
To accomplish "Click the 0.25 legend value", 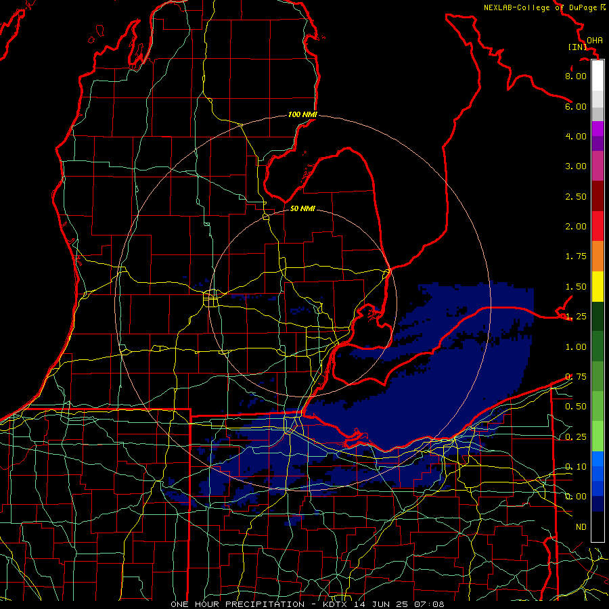I will 576,437.
